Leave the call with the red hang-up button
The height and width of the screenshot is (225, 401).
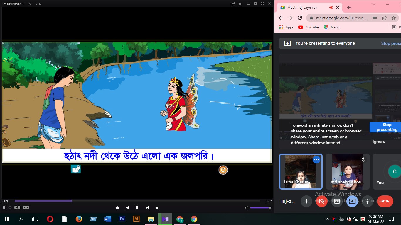point(385,201)
